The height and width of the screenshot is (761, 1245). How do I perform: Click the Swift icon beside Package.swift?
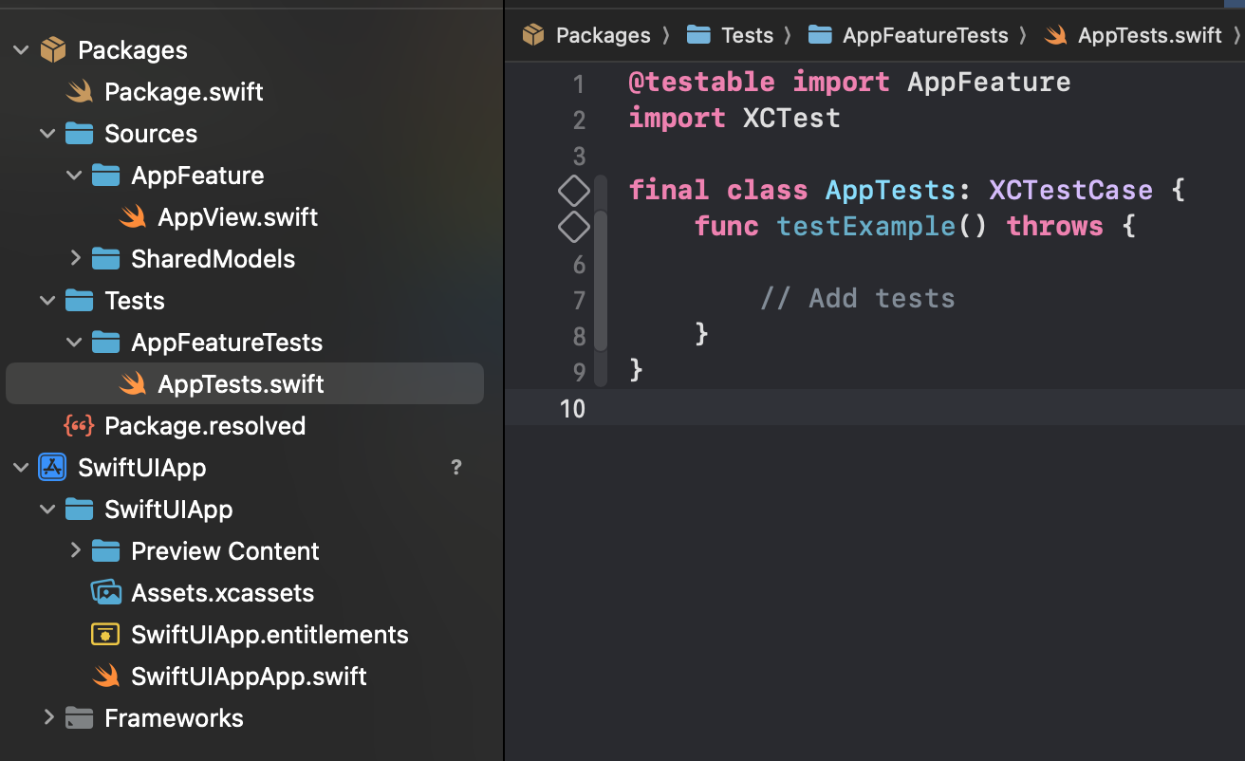point(79,92)
